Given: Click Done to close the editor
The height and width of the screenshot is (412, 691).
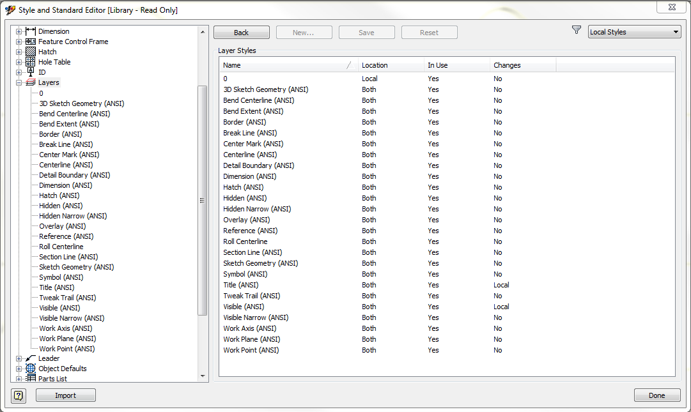Looking at the screenshot, I should coord(657,395).
